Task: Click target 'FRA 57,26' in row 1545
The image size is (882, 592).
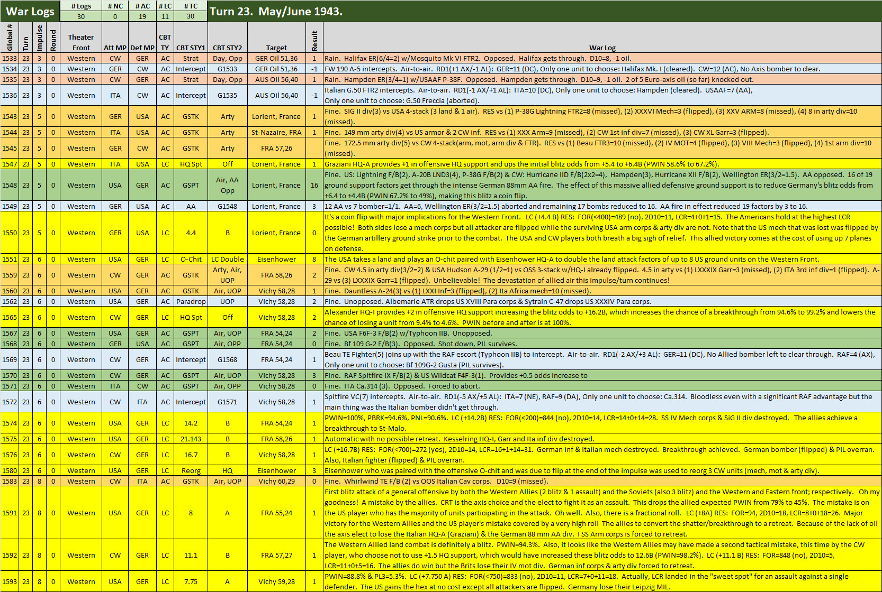Action: pos(276,148)
